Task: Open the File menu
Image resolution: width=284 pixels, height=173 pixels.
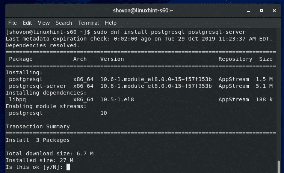Action: pyautogui.click(x=12, y=23)
